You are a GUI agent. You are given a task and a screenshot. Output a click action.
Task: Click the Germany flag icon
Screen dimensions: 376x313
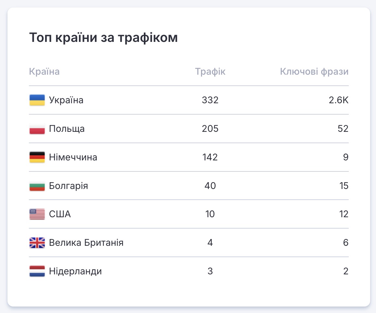[37, 157]
